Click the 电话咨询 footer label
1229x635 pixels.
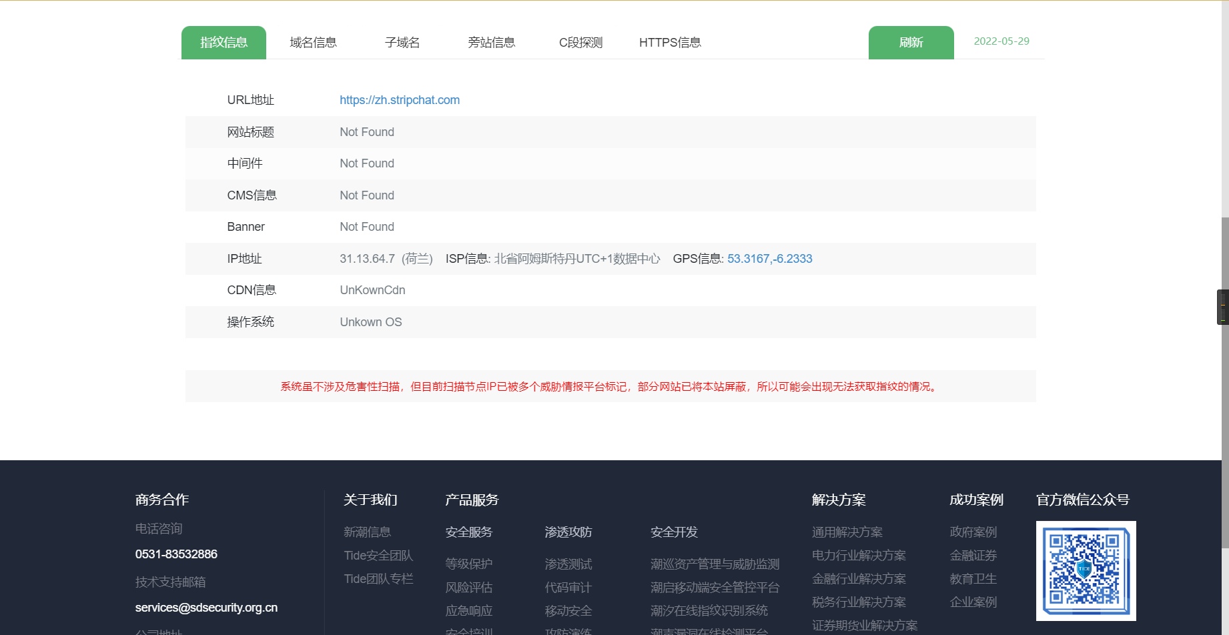(159, 529)
